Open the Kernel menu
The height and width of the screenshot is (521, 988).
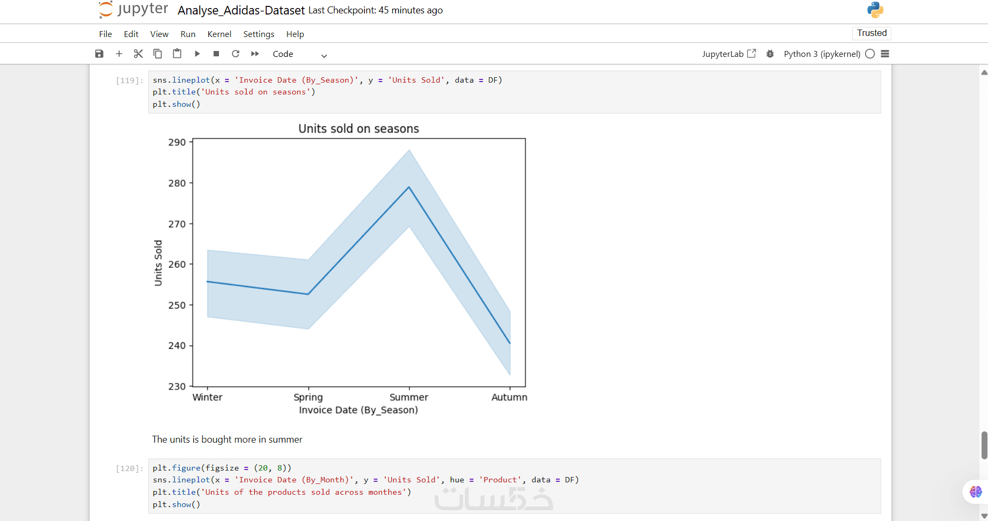pyautogui.click(x=219, y=34)
